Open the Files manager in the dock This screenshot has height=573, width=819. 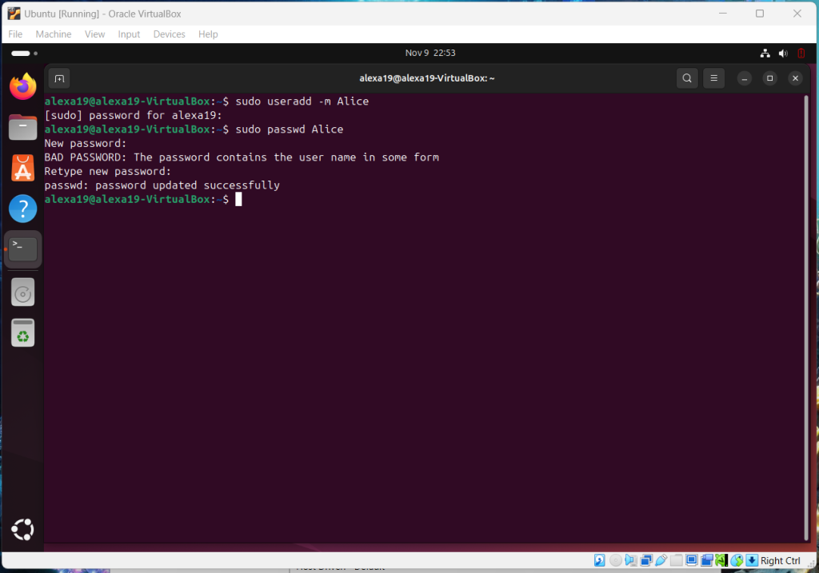coord(22,127)
